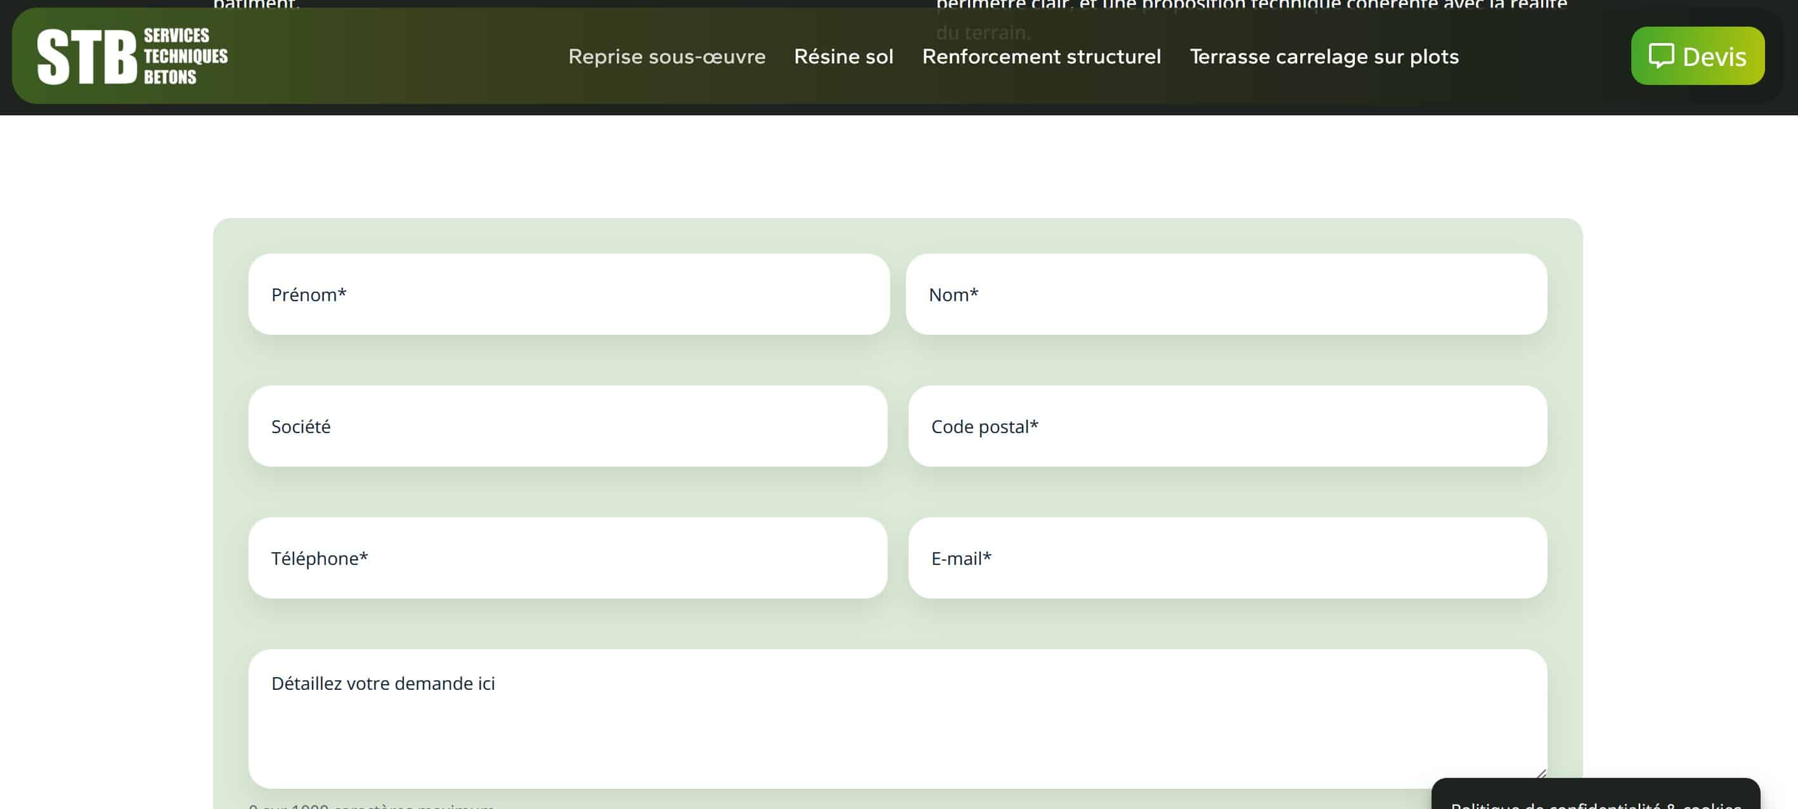
Task: Open the quote request via Devis button
Action: 1697,56
